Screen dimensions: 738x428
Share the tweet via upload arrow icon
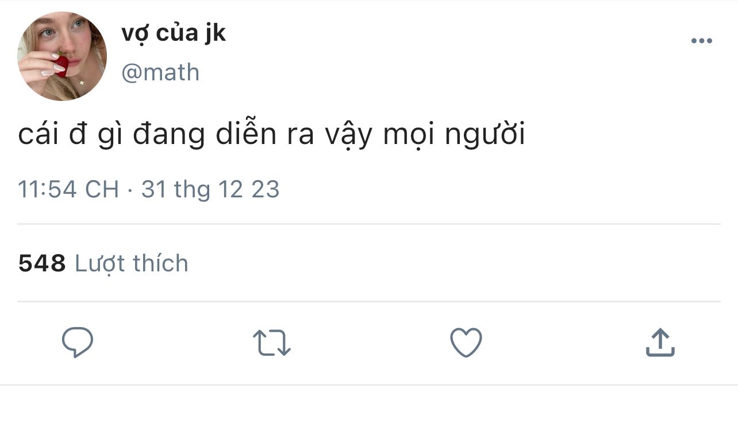click(660, 343)
